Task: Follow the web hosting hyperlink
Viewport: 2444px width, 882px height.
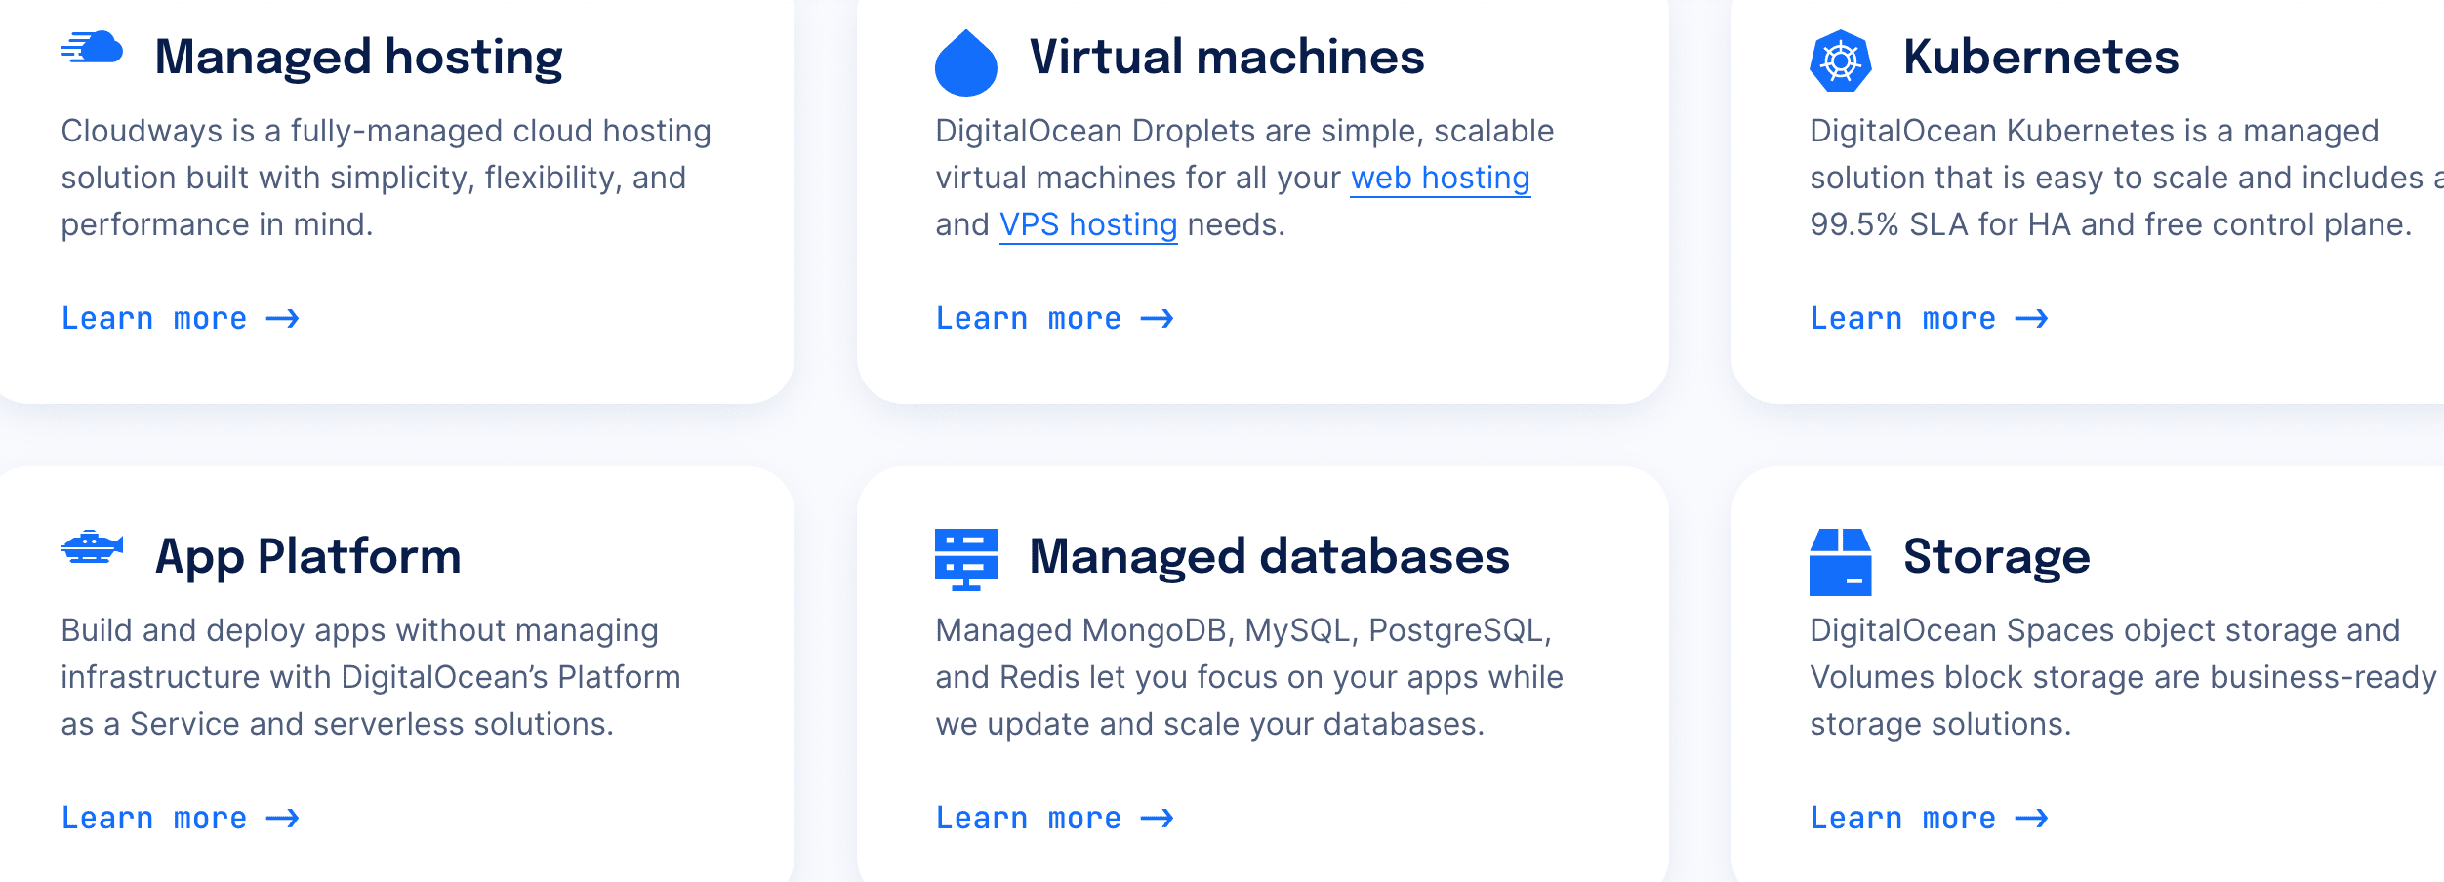Action: 1441,178
